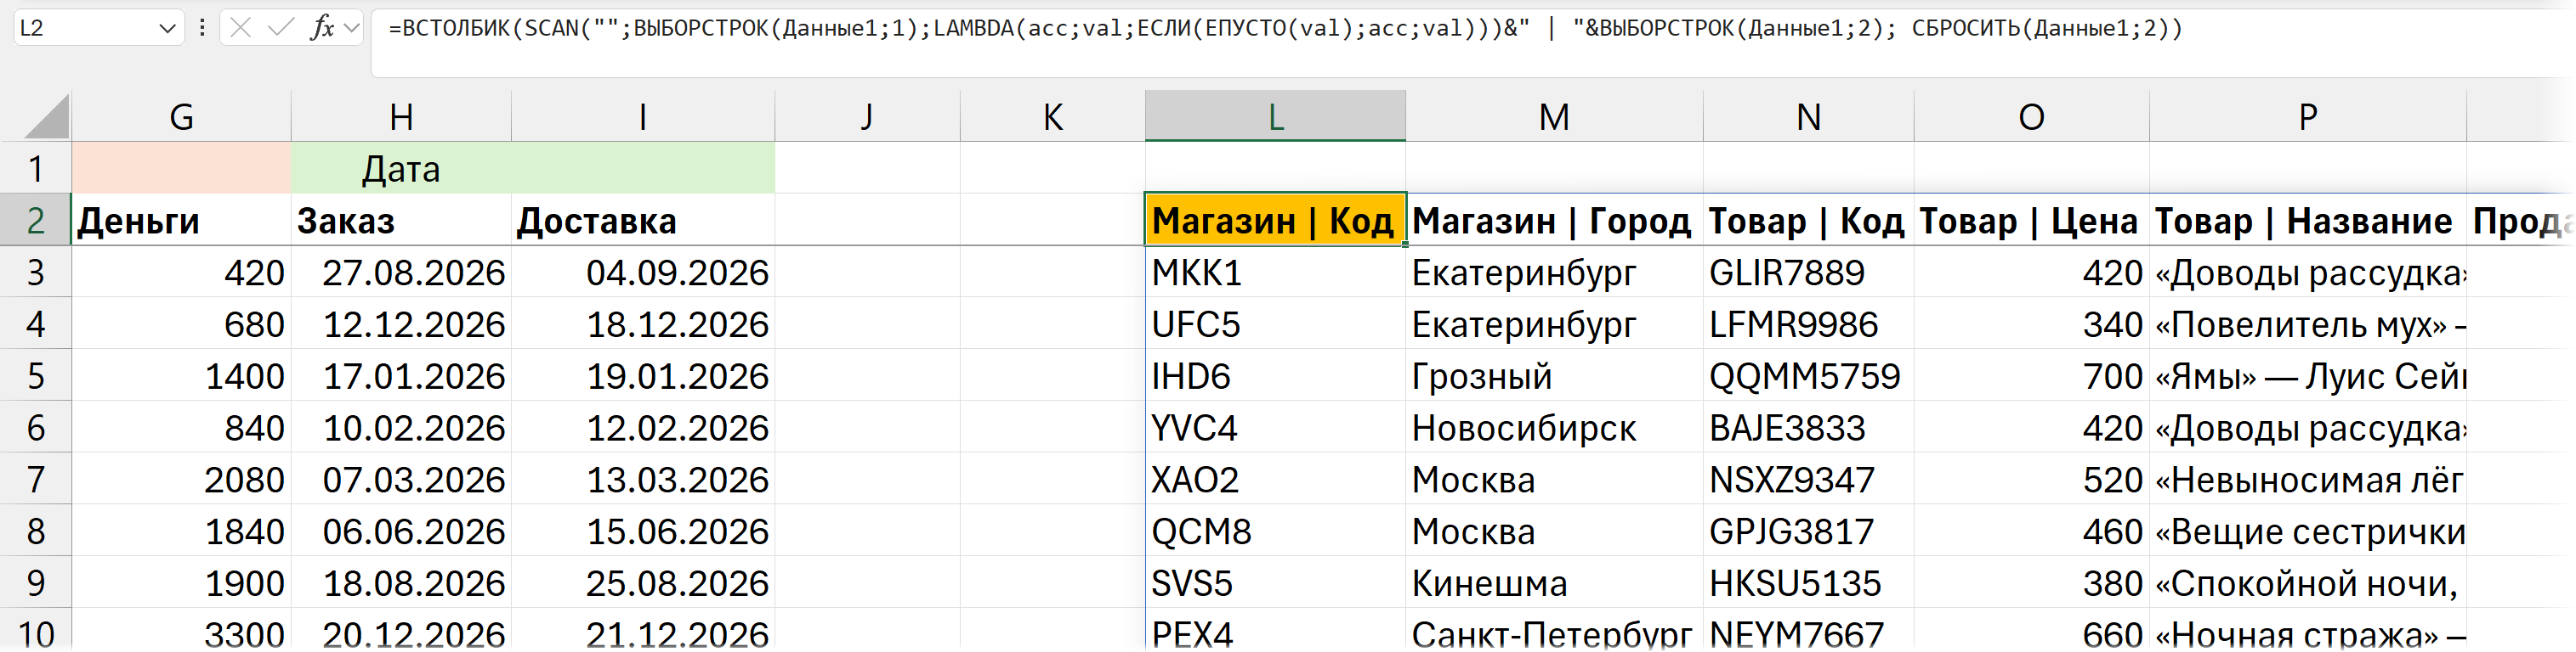This screenshot has width=2576, height=652.
Task: Click the price cell 700
Action: (x=2031, y=375)
